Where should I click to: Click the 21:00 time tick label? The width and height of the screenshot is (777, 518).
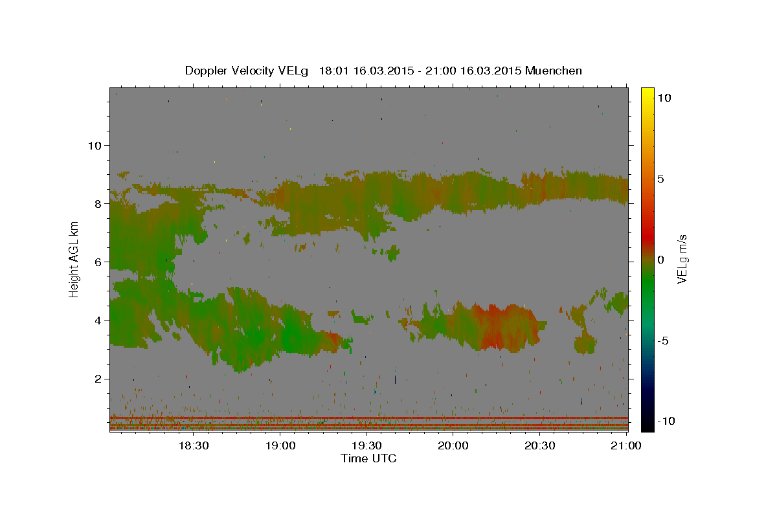coord(626,445)
